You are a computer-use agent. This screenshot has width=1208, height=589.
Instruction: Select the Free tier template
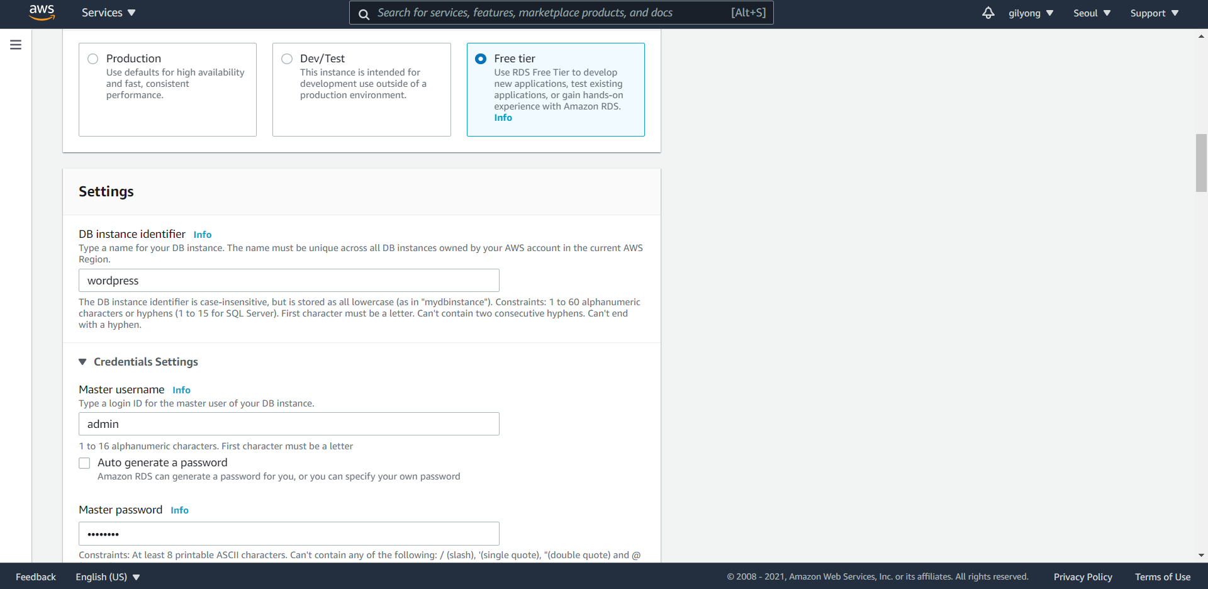tap(481, 59)
